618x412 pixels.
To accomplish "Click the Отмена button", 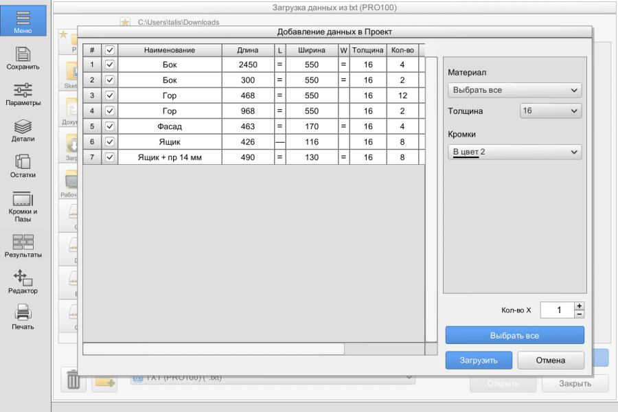I will (551, 360).
